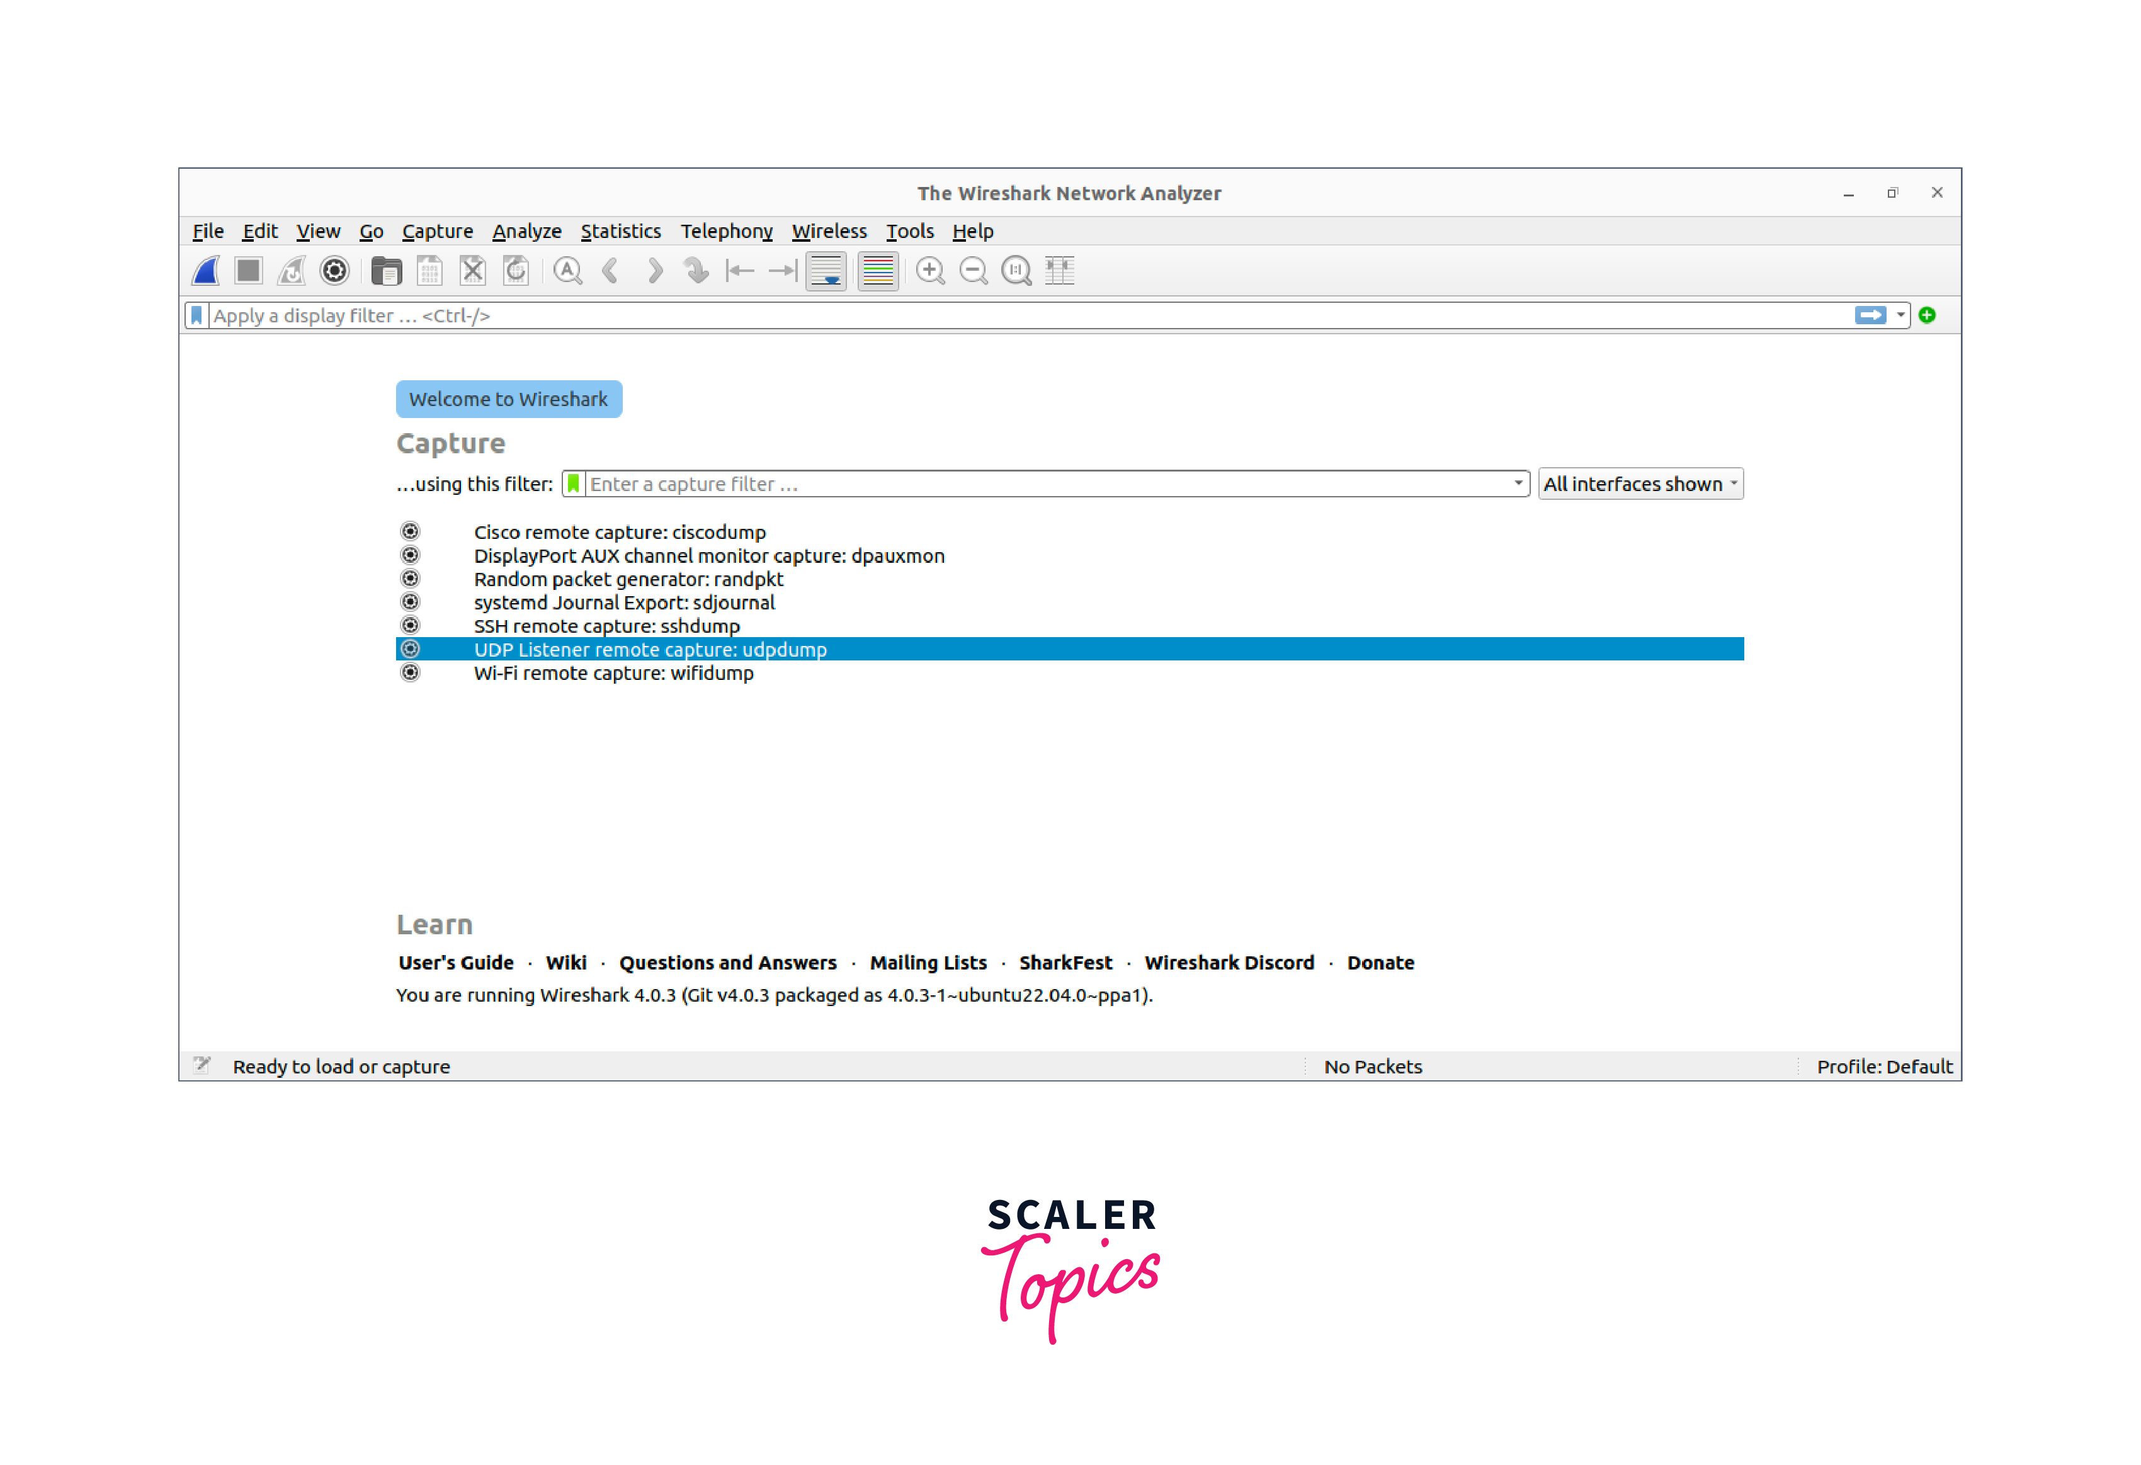Click into the display filter field
This screenshot has height=1465, width=2141.
[1013, 316]
